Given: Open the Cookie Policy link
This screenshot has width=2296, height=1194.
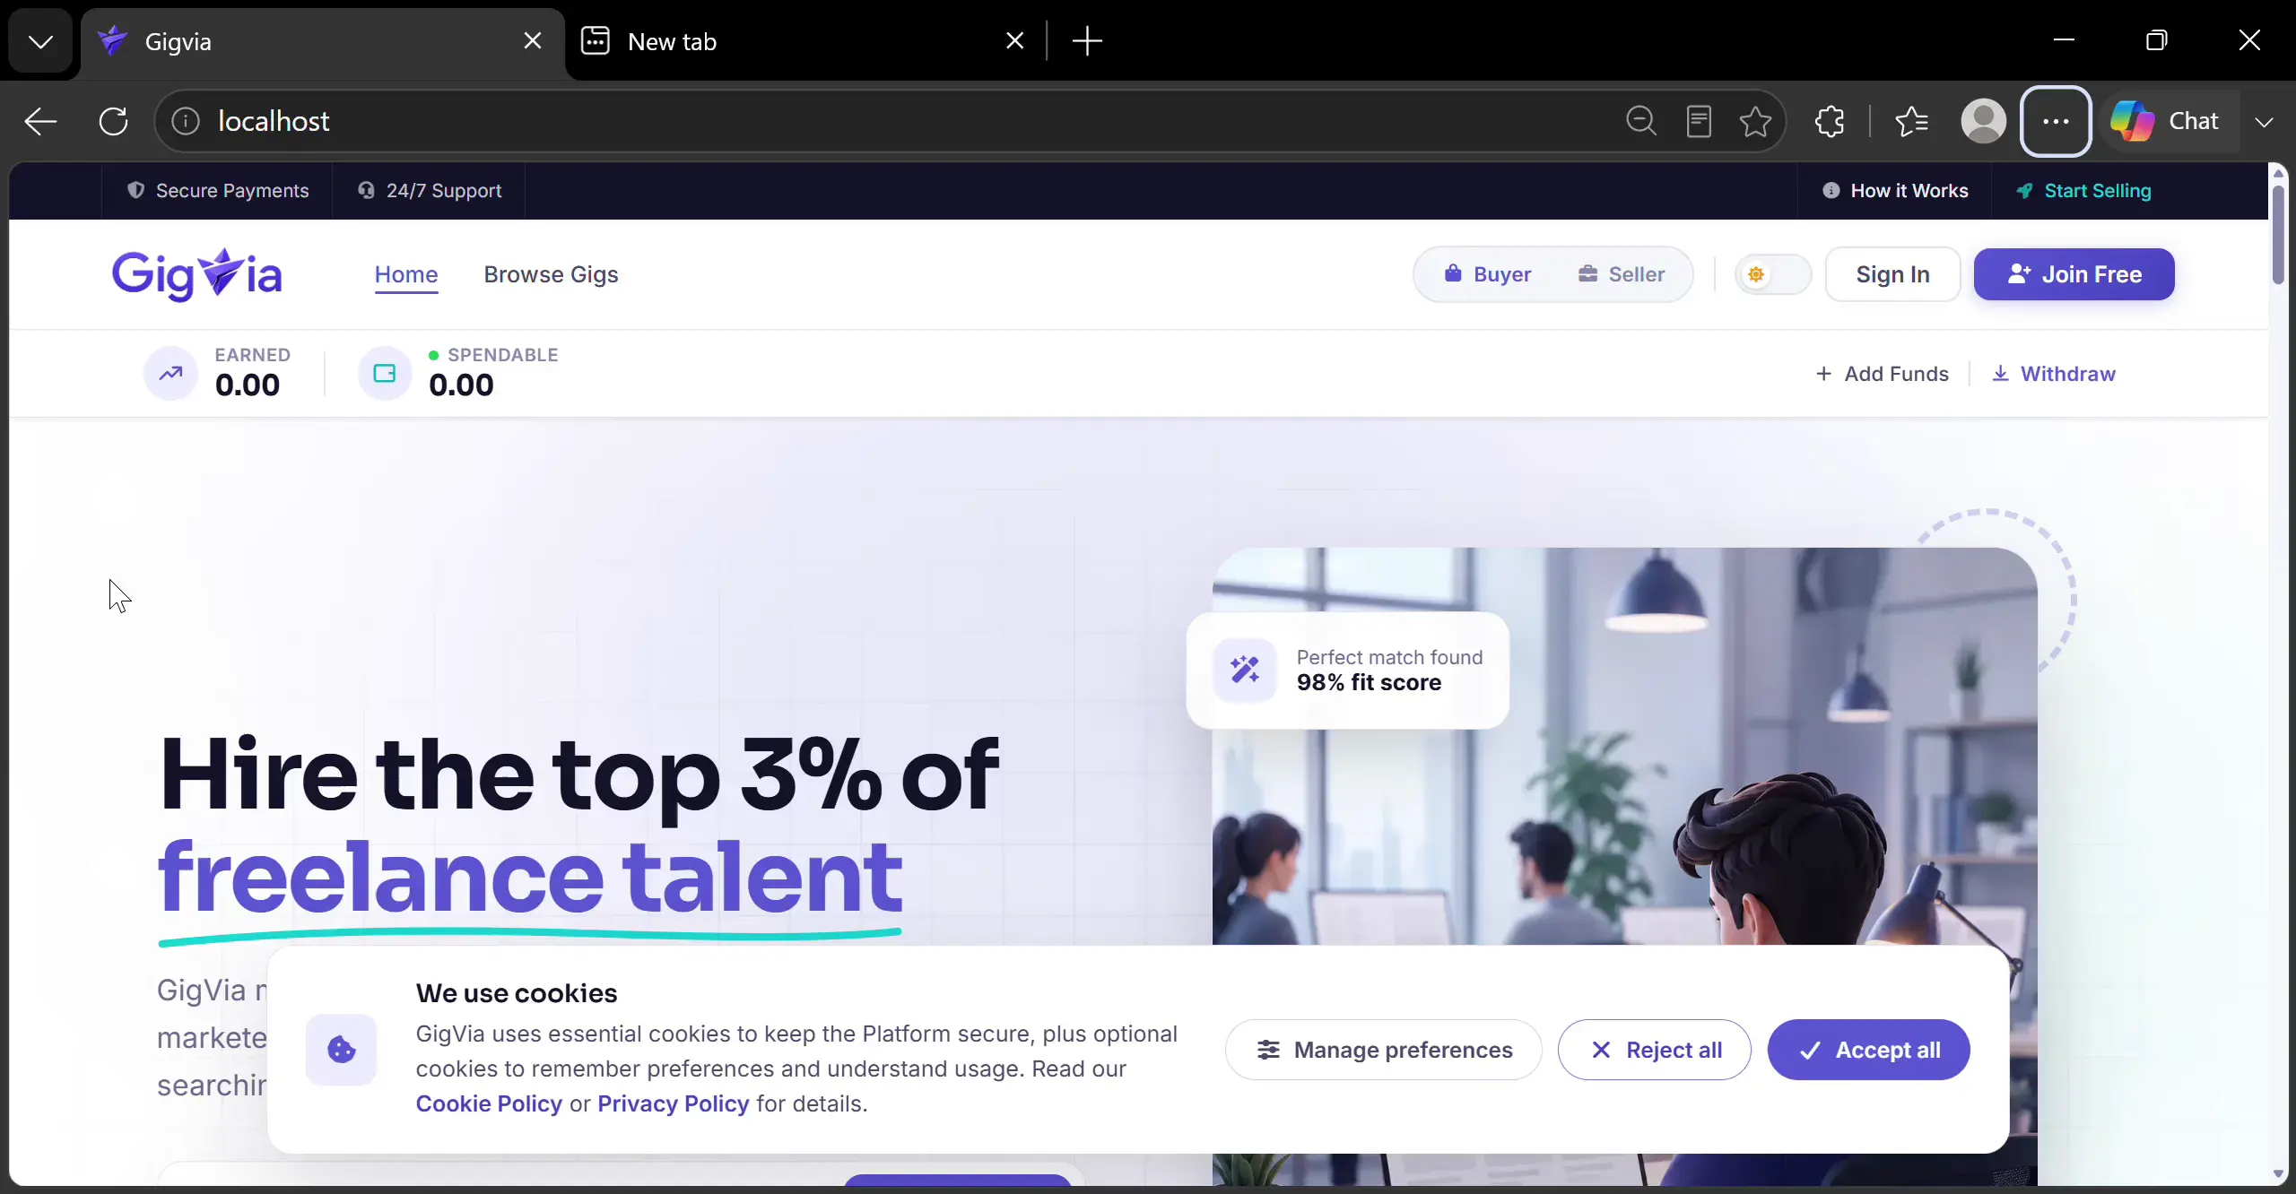Looking at the screenshot, I should pos(489,1103).
